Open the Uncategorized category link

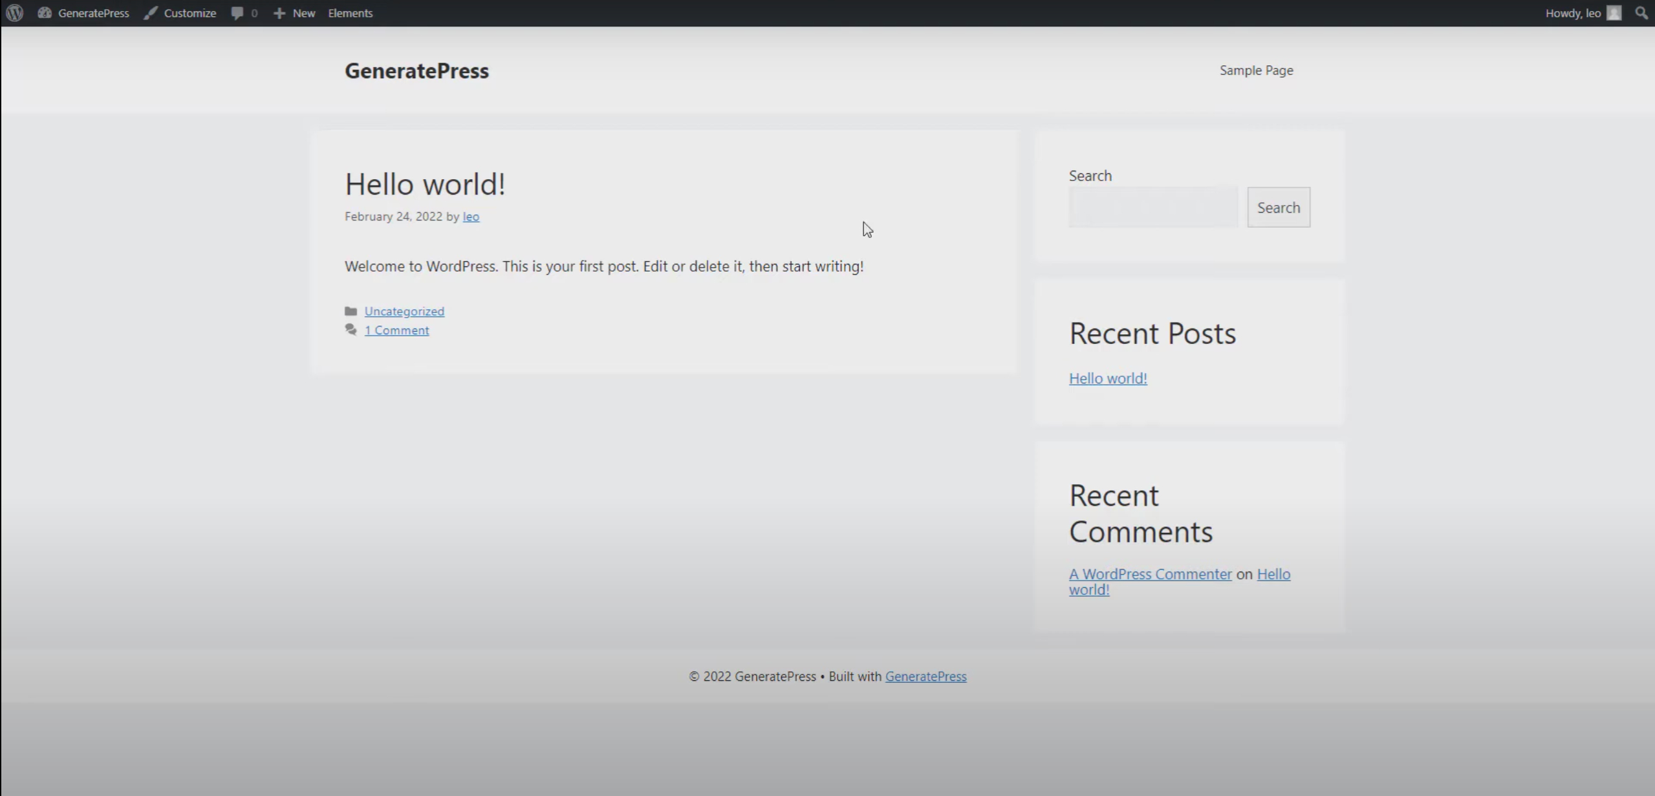pos(404,311)
